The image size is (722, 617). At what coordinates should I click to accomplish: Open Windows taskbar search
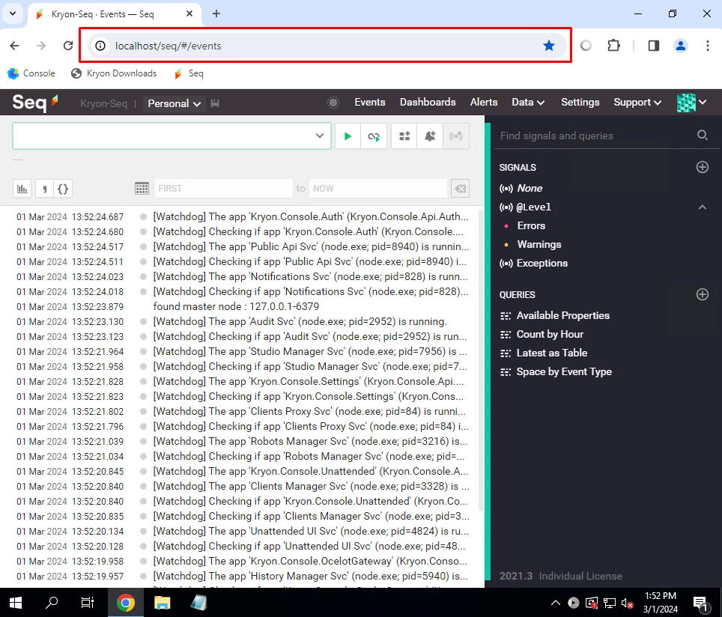(52, 602)
